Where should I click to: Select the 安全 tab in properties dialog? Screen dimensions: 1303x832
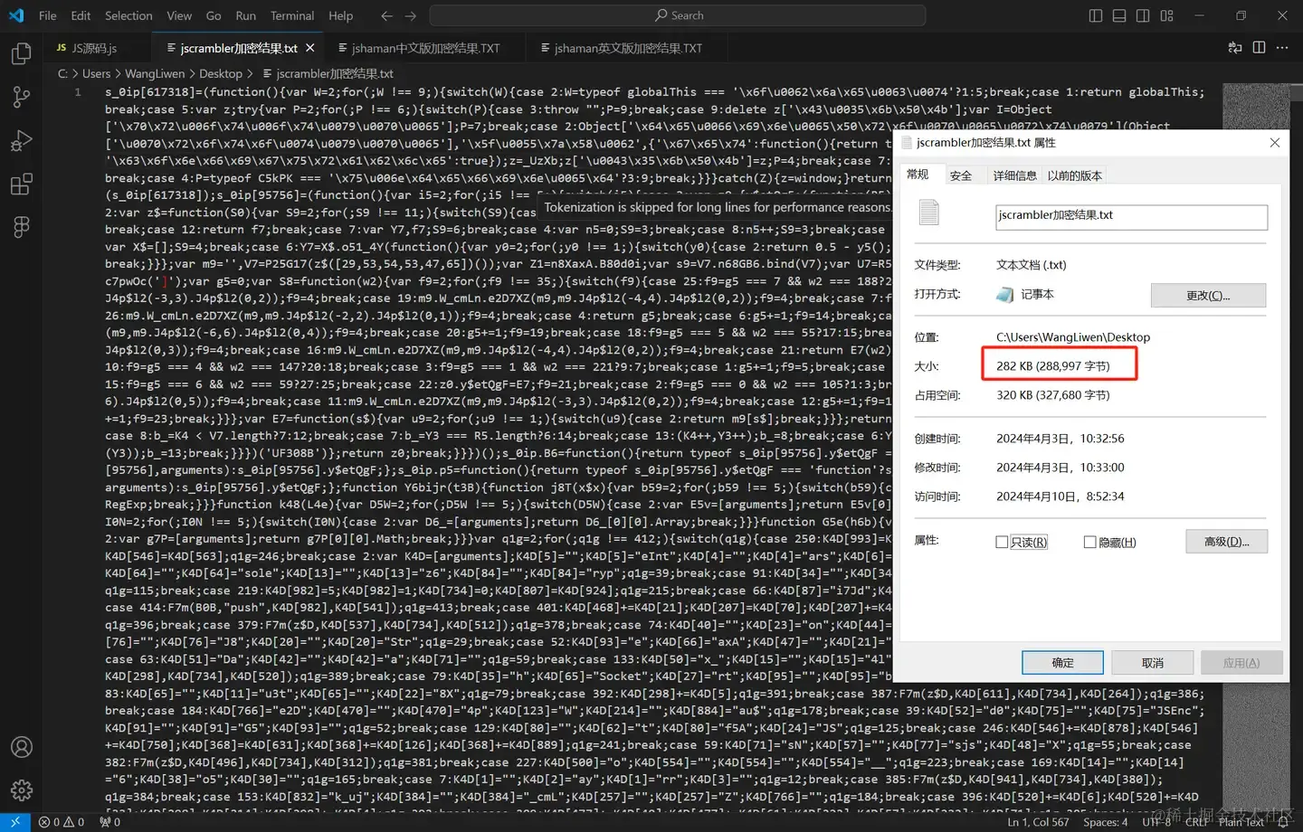coord(961,175)
